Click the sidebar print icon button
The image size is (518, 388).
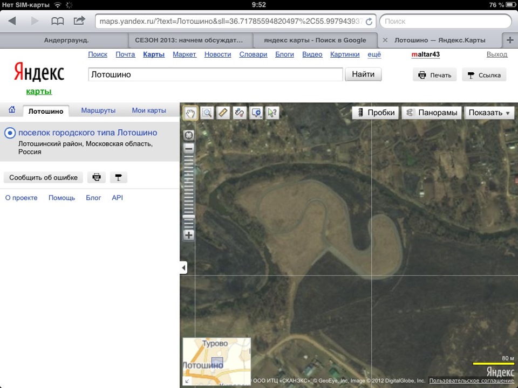(97, 177)
